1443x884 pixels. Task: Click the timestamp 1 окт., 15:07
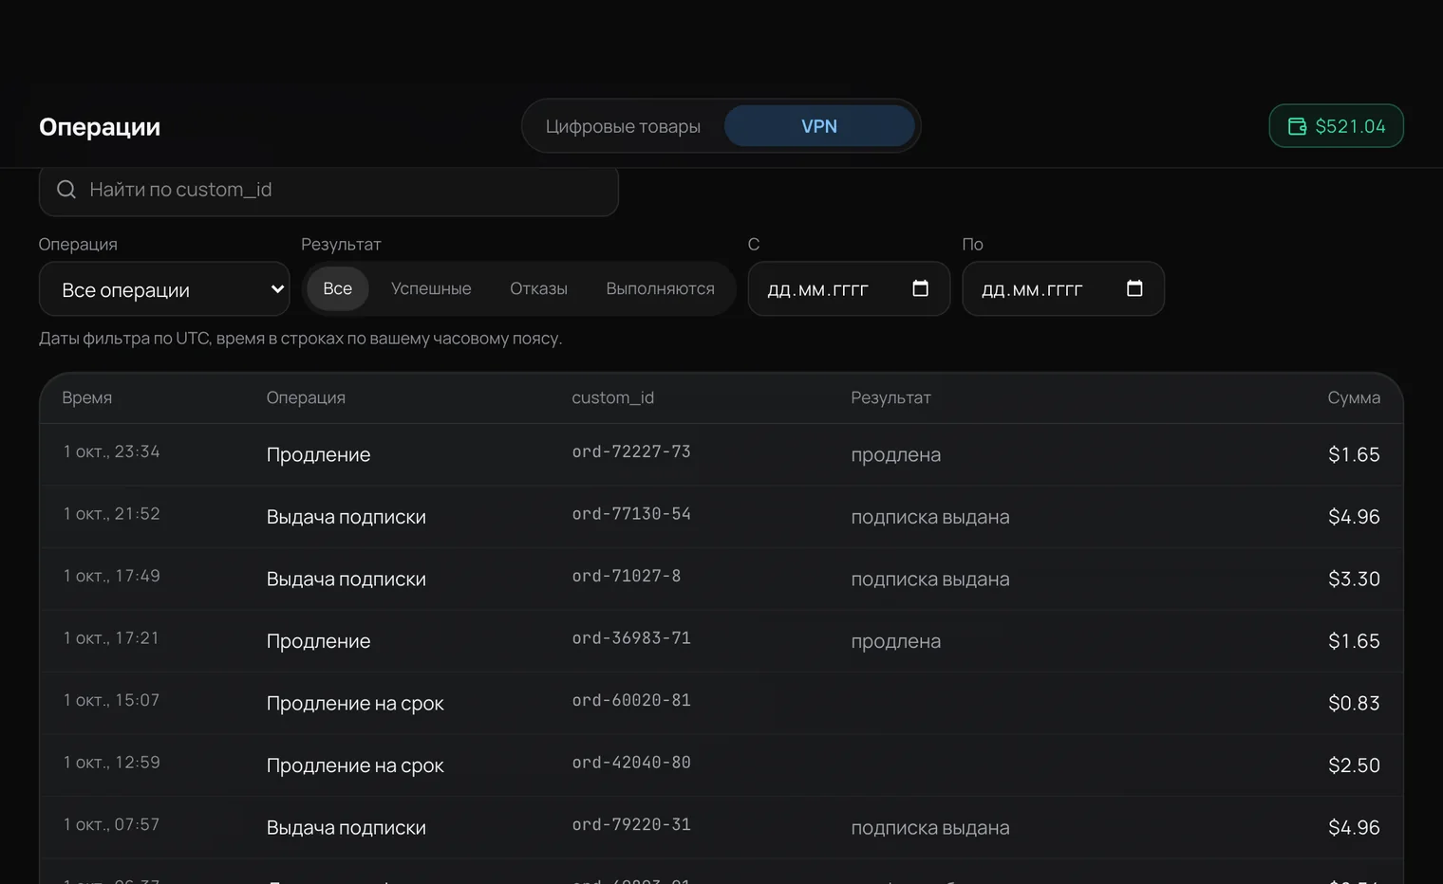pos(111,700)
